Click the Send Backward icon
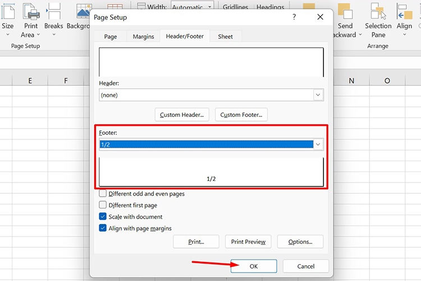The image size is (421, 281). point(345,11)
